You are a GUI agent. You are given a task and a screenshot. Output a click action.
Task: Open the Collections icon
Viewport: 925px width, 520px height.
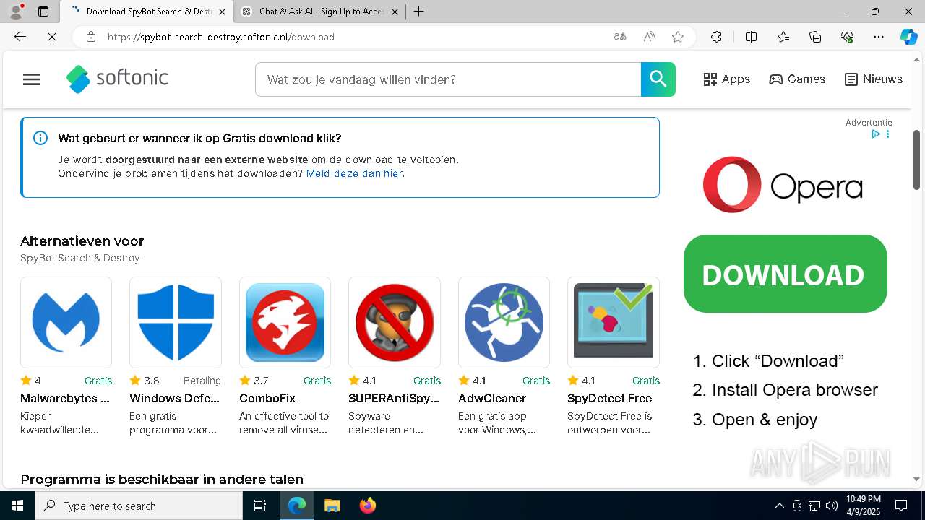point(815,37)
